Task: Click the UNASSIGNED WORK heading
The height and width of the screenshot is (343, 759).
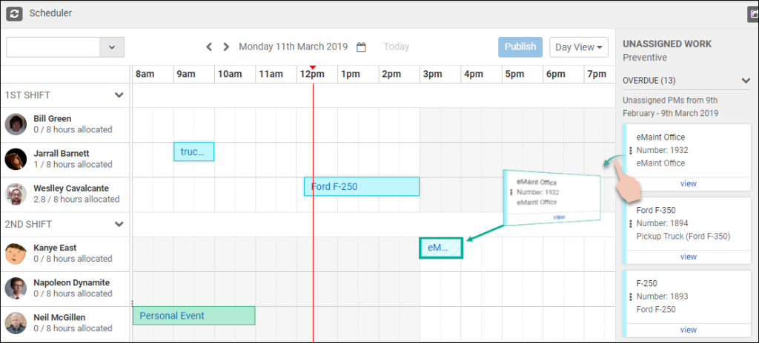Action: point(667,44)
